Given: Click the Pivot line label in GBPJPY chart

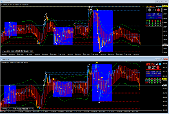Looking at the screenshot, I should click(x=17, y=108).
